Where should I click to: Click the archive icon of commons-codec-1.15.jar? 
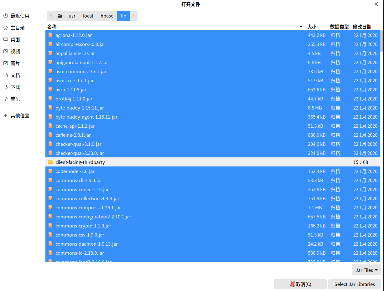coord(50,189)
